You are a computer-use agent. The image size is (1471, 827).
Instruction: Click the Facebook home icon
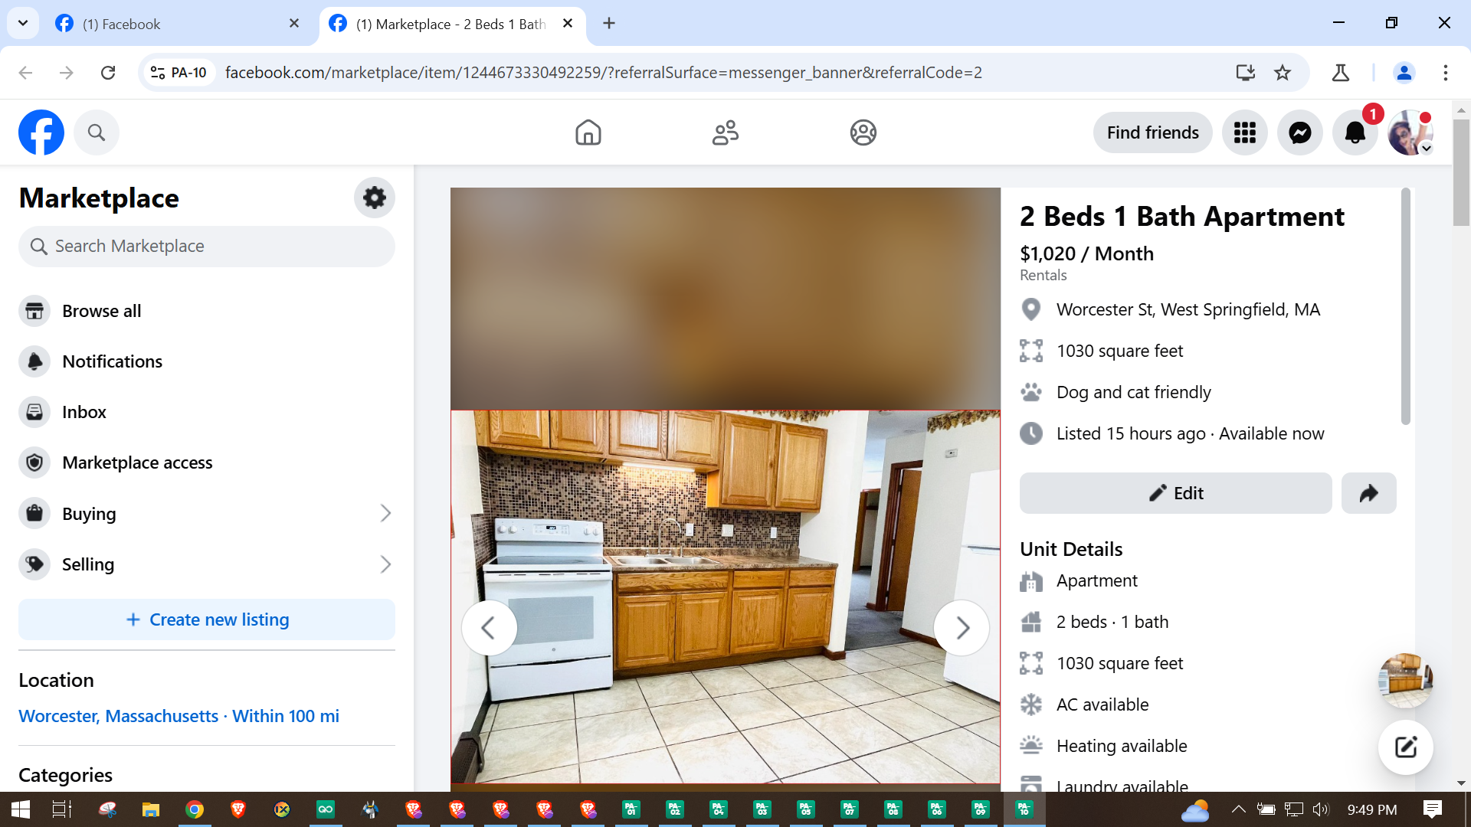[588, 133]
